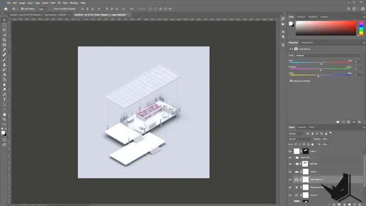This screenshot has height=206, width=366.
Task: Hide the Curves 1 layer visibility
Action: coord(290,195)
